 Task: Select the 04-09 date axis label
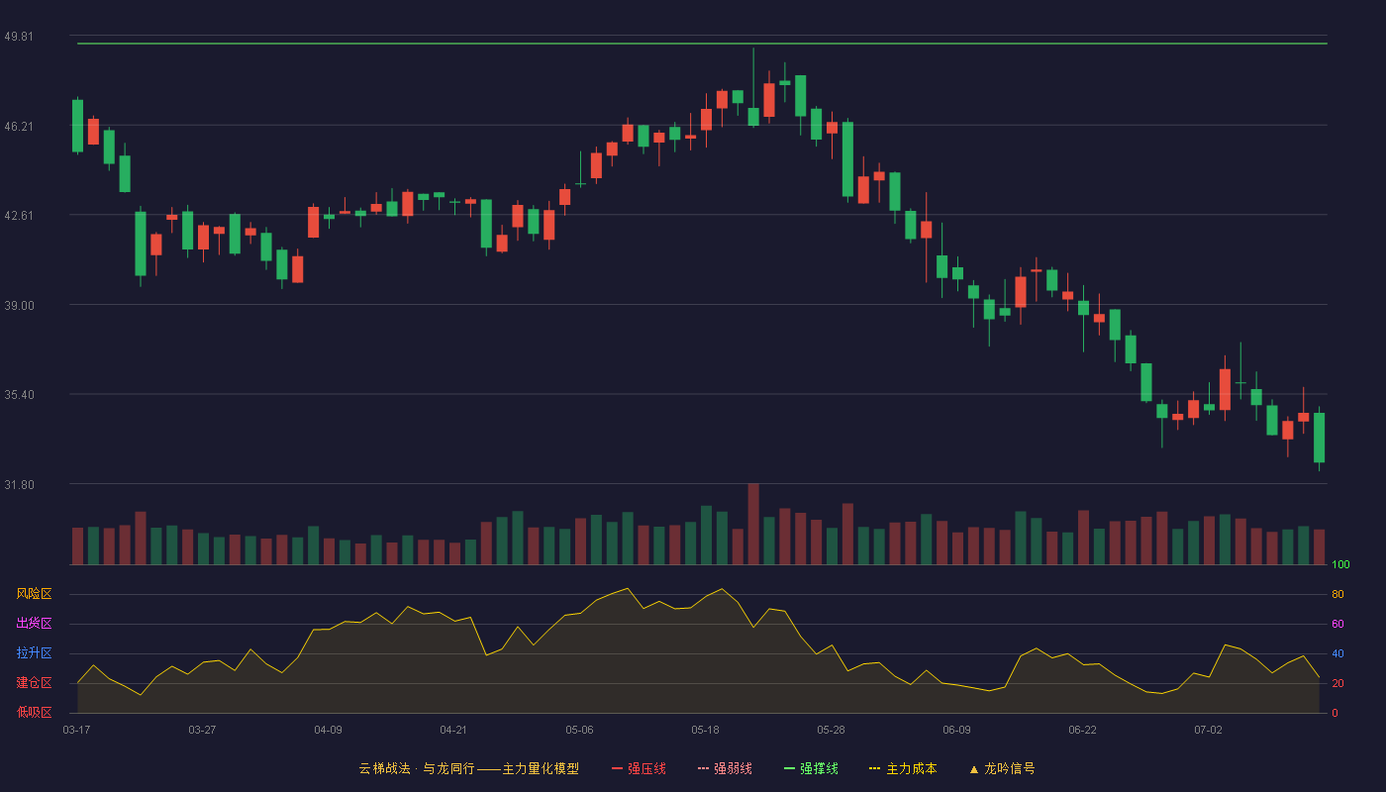328,730
